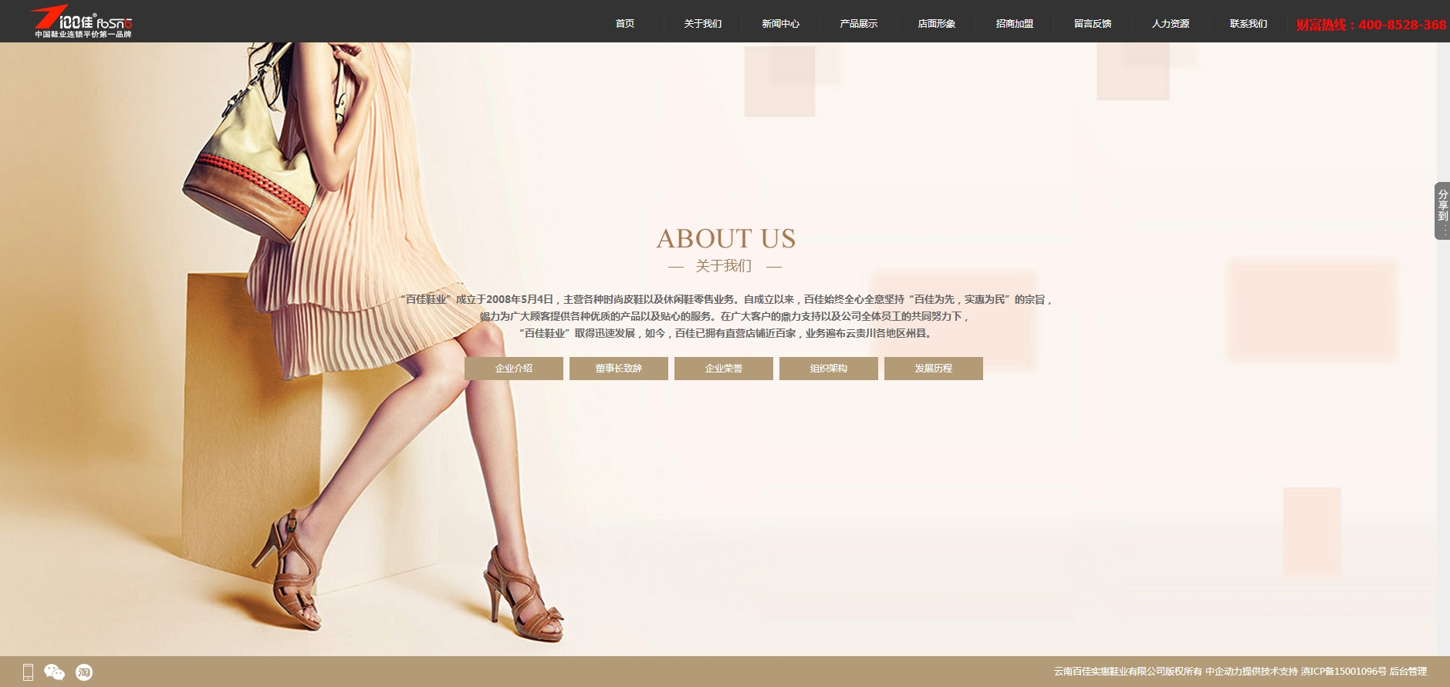This screenshot has height=687, width=1450.
Task: Click the 组织架构 button
Action: tap(829, 369)
